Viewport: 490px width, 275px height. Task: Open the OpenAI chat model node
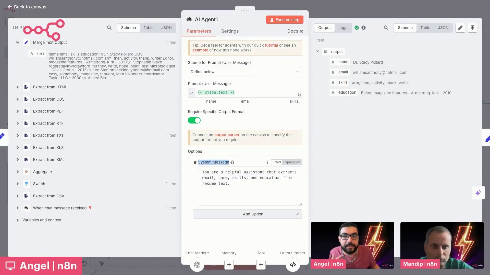coord(197,265)
